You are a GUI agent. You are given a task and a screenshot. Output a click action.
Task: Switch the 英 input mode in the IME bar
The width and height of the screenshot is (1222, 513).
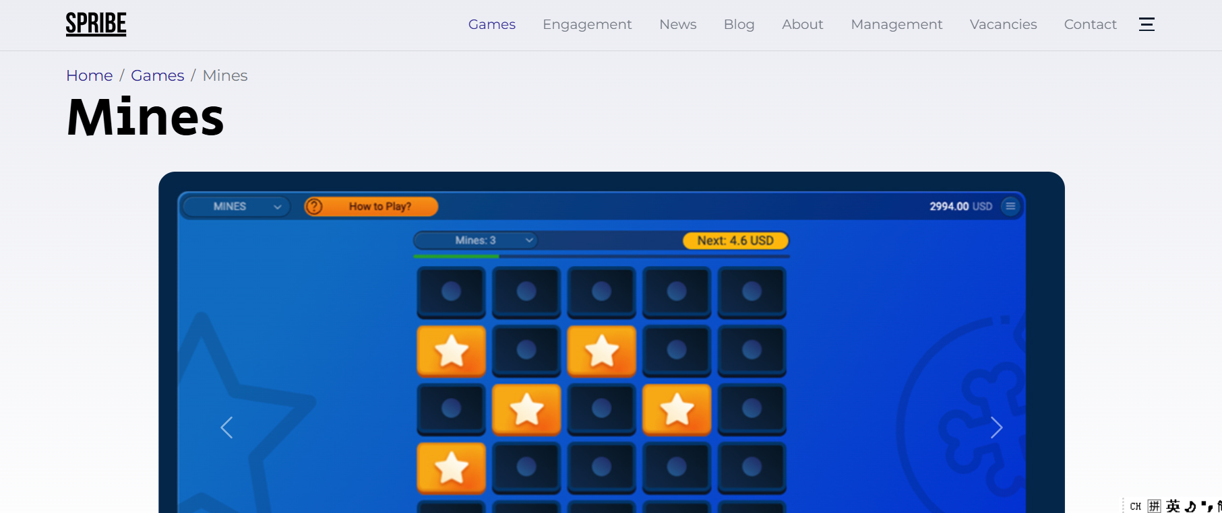[x=1173, y=506]
